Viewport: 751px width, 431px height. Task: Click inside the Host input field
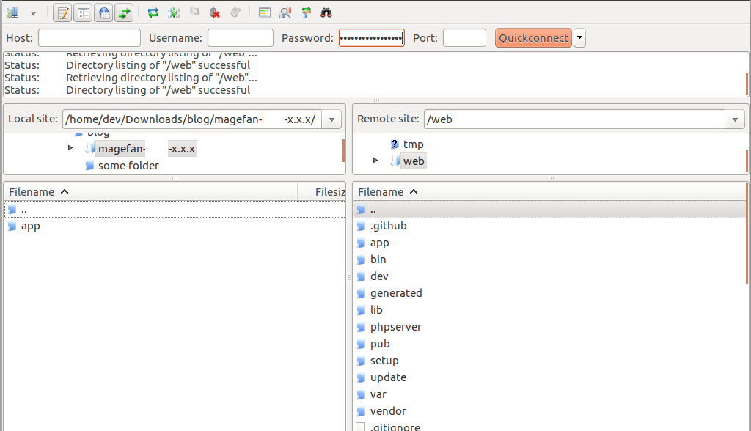click(89, 37)
